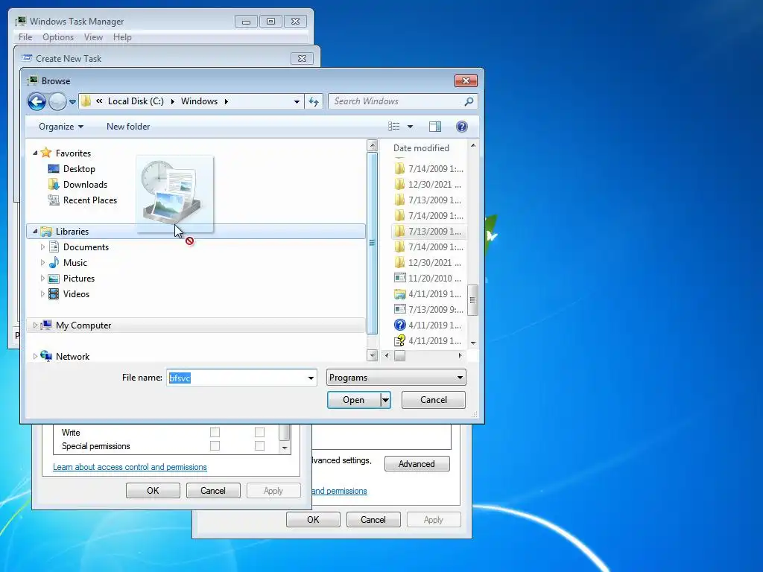The width and height of the screenshot is (763, 572).
Task: Click the Windows breadcrumb in address bar
Action: click(x=199, y=101)
